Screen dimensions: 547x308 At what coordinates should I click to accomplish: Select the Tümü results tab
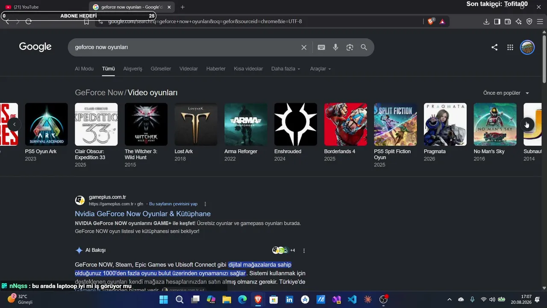109,69
